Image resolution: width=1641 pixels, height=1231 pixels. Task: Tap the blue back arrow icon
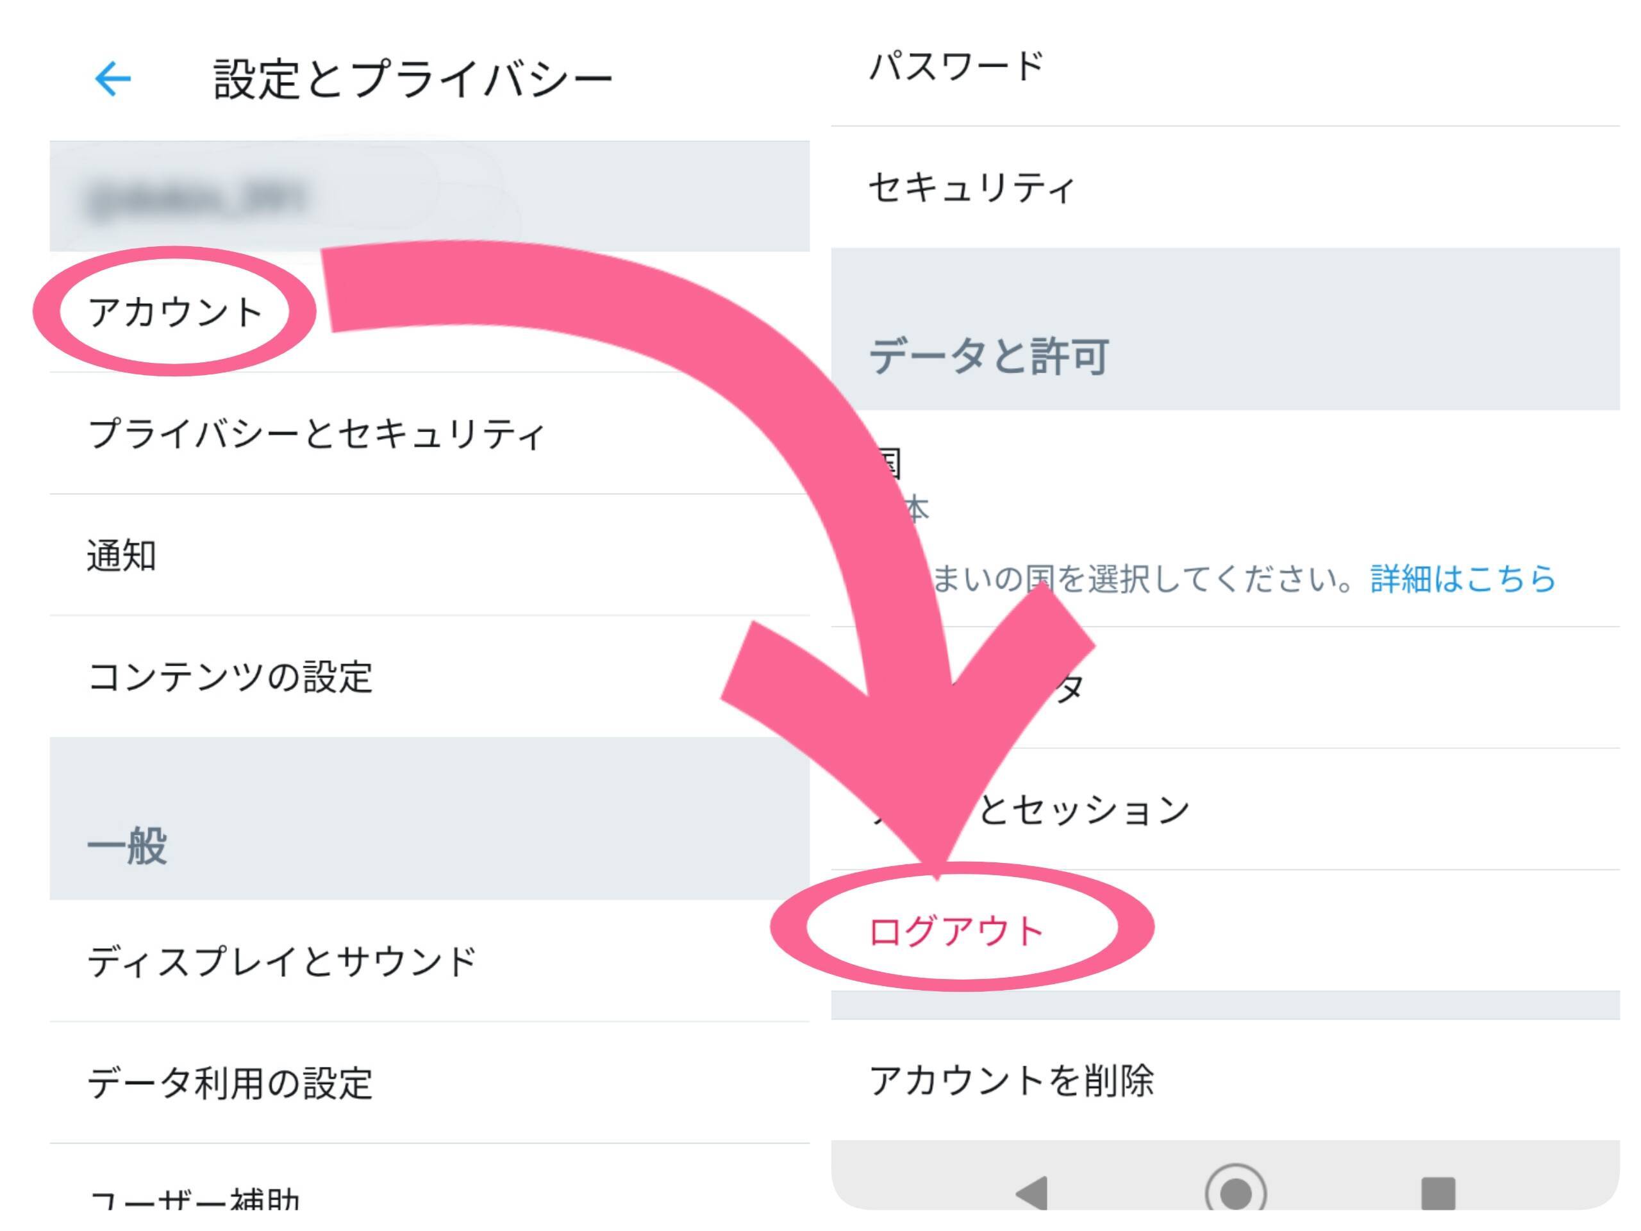click(x=113, y=79)
